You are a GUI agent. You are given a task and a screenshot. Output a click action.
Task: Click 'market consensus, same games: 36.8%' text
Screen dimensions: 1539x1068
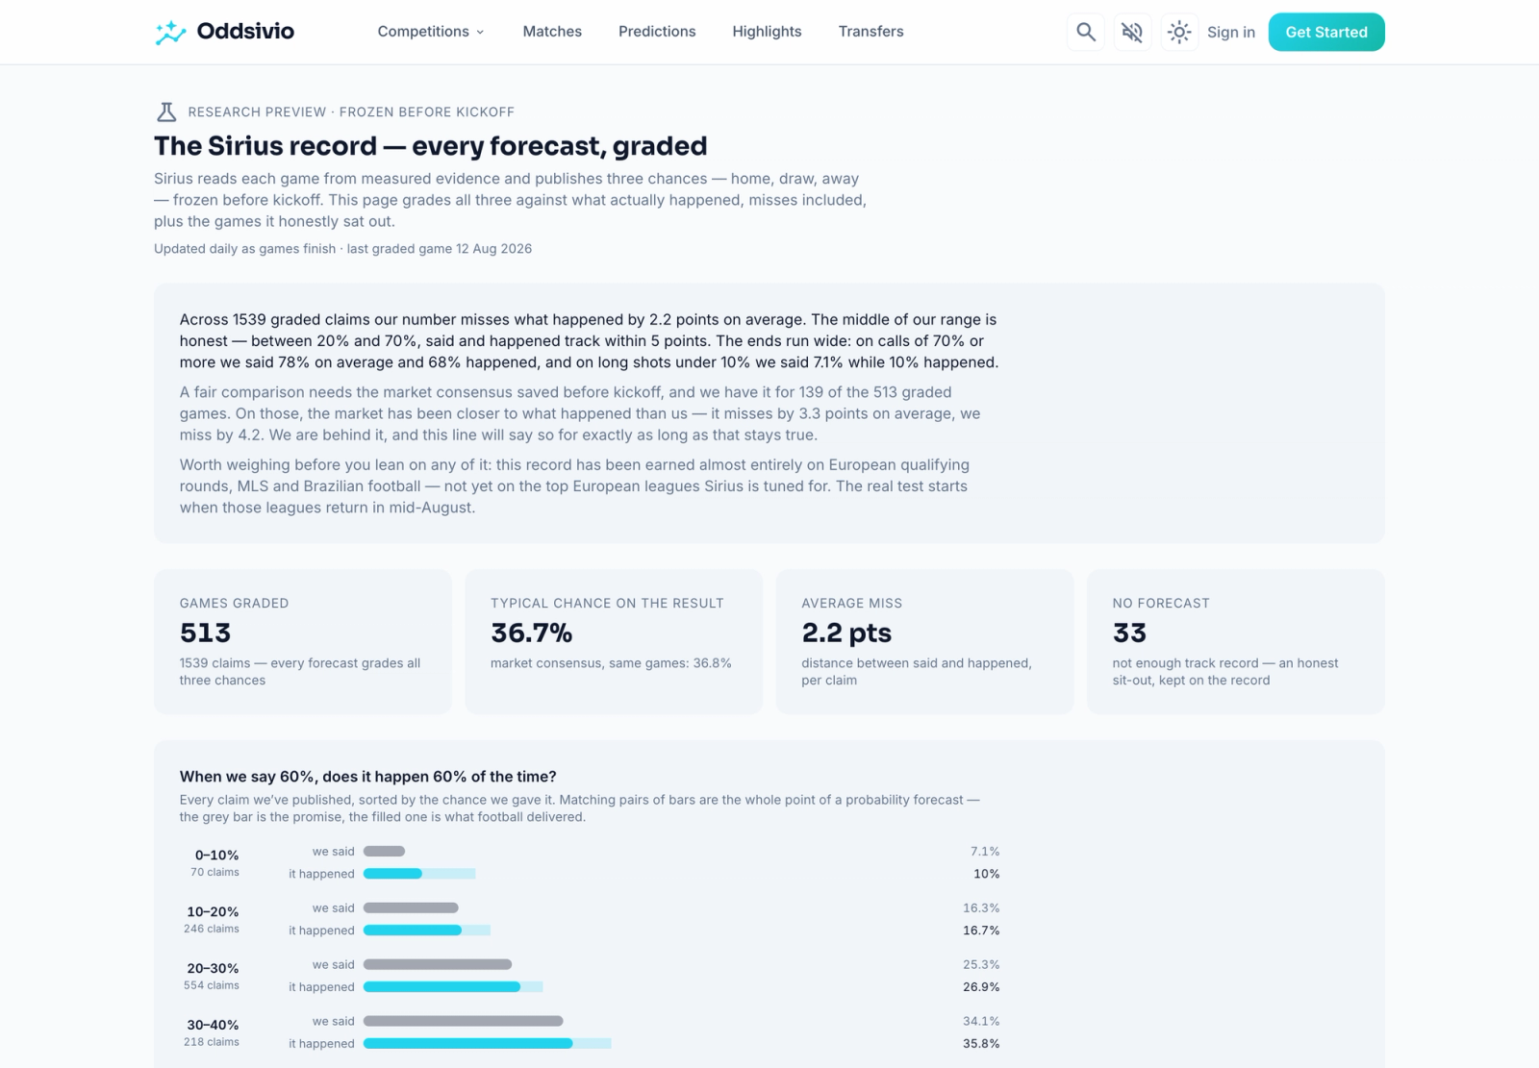(611, 663)
